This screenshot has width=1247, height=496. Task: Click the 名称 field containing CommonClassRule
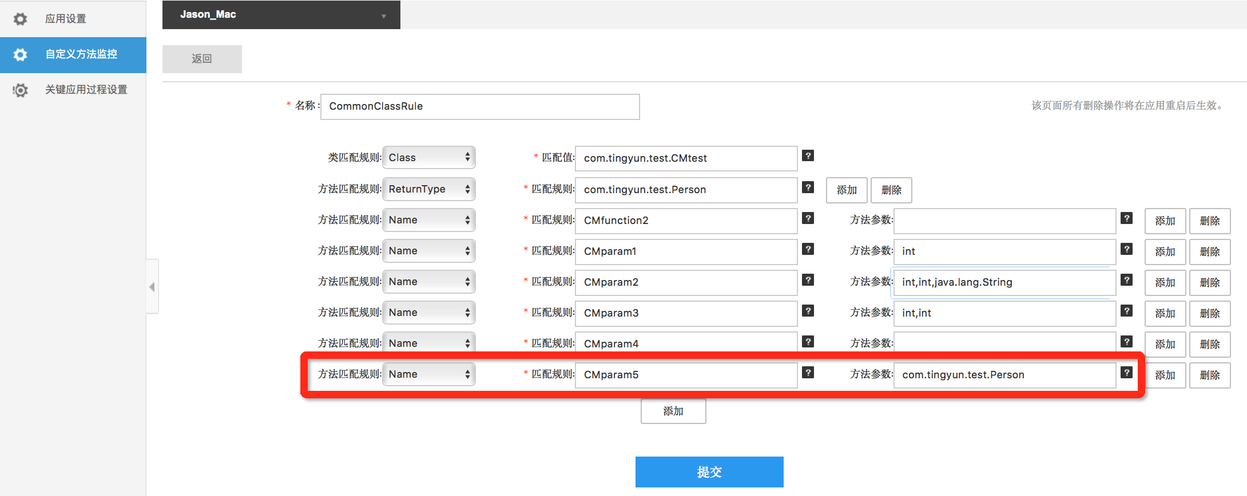click(479, 107)
